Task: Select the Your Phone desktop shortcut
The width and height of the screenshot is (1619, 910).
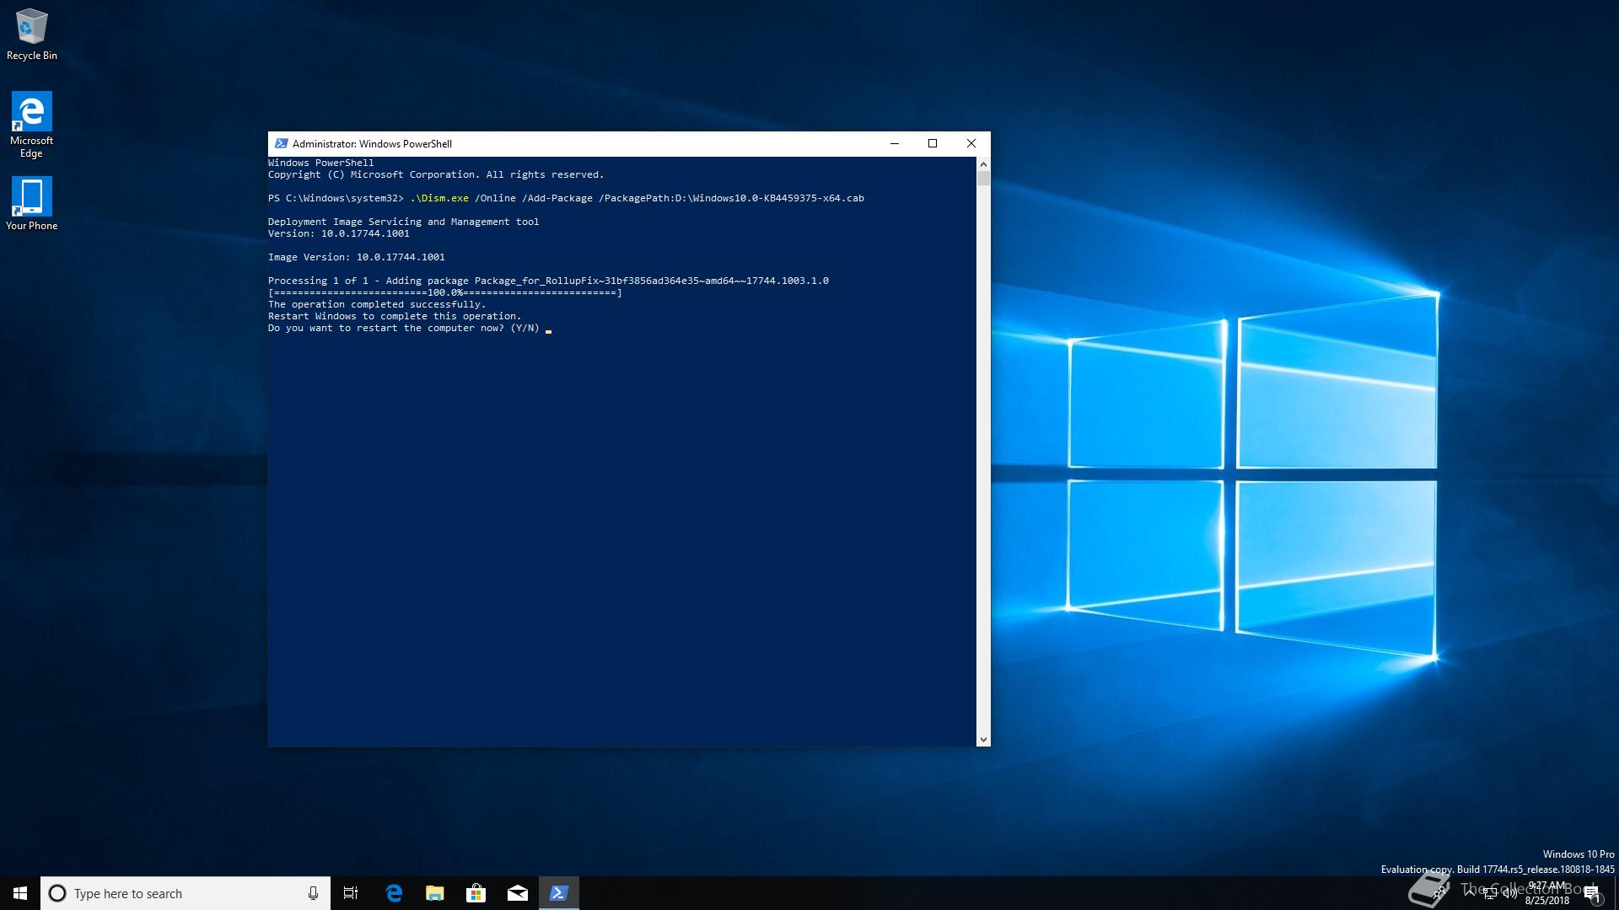Action: [31, 203]
